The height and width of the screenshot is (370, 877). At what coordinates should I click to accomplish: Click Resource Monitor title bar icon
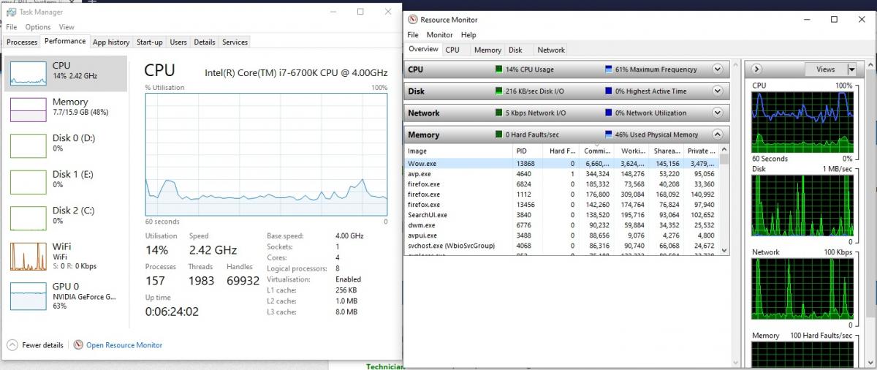coord(413,20)
